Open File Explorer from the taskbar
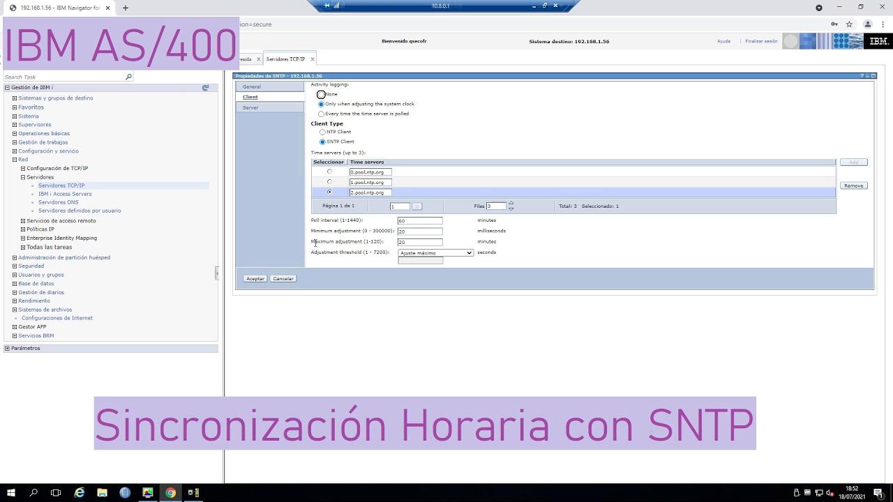 pos(102,493)
